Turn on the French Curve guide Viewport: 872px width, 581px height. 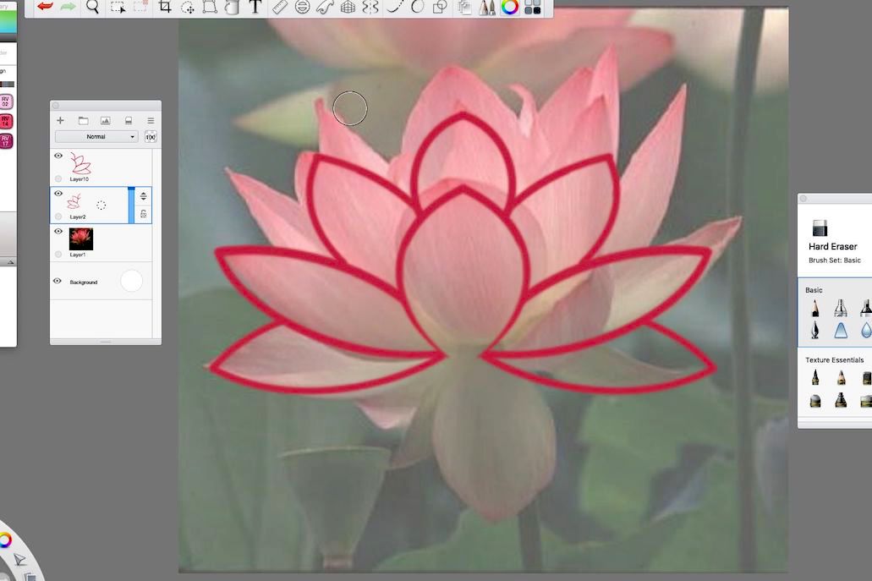coord(325,8)
